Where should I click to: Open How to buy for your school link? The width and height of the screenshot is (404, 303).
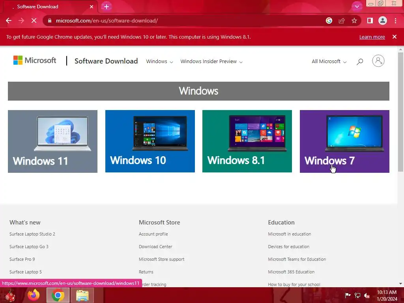pos(294,284)
